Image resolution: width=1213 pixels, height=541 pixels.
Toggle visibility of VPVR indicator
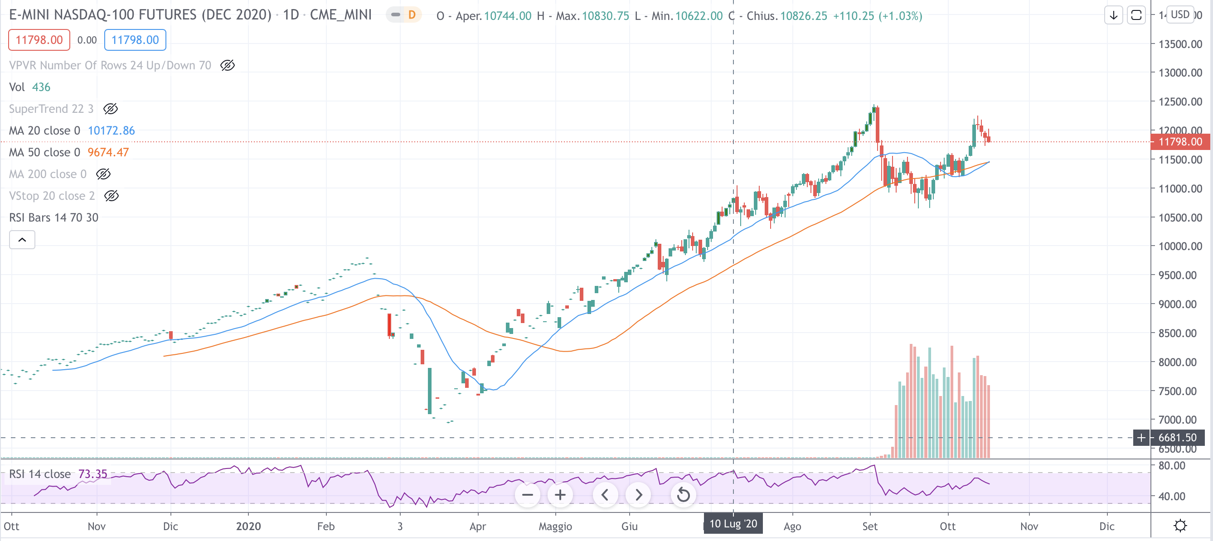tap(228, 65)
